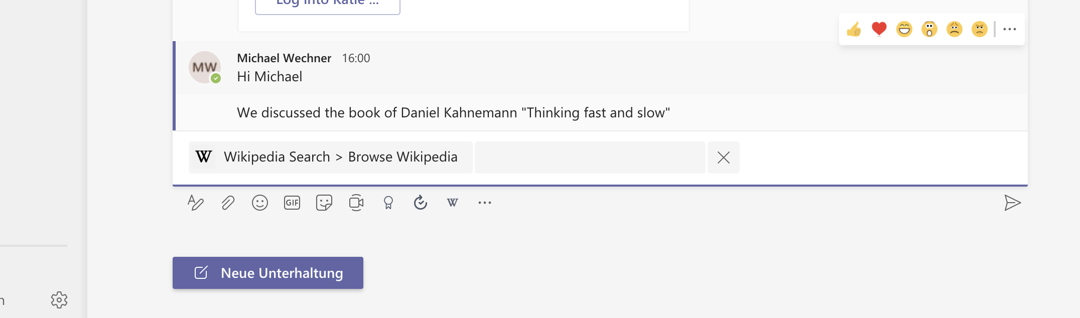Close the Wikipedia Search card
1080x318 pixels.
[723, 157]
